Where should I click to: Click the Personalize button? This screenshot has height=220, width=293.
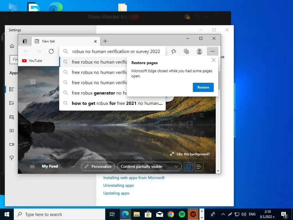pos(98,166)
